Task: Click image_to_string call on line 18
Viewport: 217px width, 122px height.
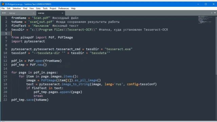Action: coord(76,84)
